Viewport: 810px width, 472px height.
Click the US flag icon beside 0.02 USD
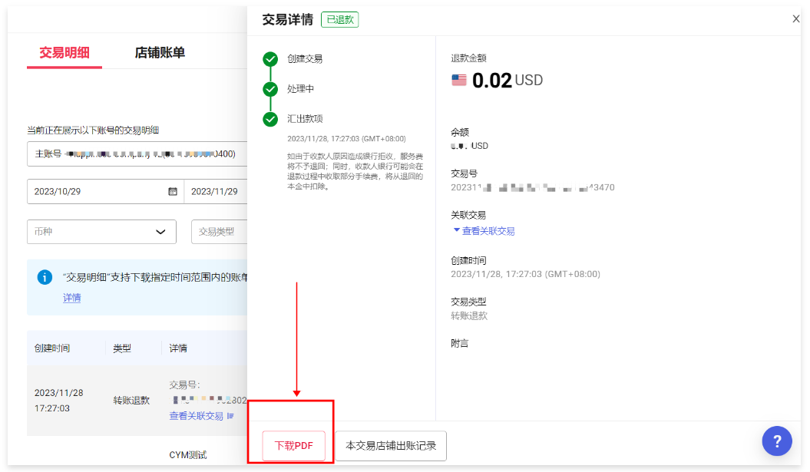click(x=459, y=79)
